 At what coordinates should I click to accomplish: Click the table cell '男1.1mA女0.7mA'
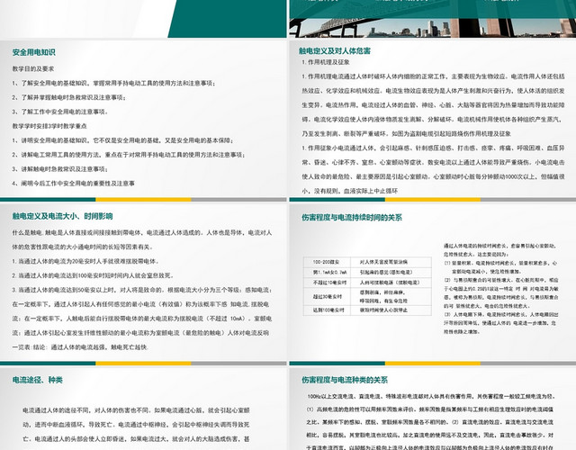327,272
